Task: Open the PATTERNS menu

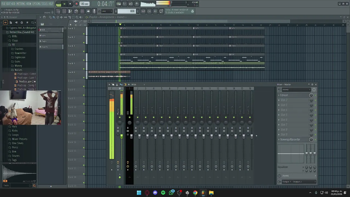Action: (x=21, y=4)
